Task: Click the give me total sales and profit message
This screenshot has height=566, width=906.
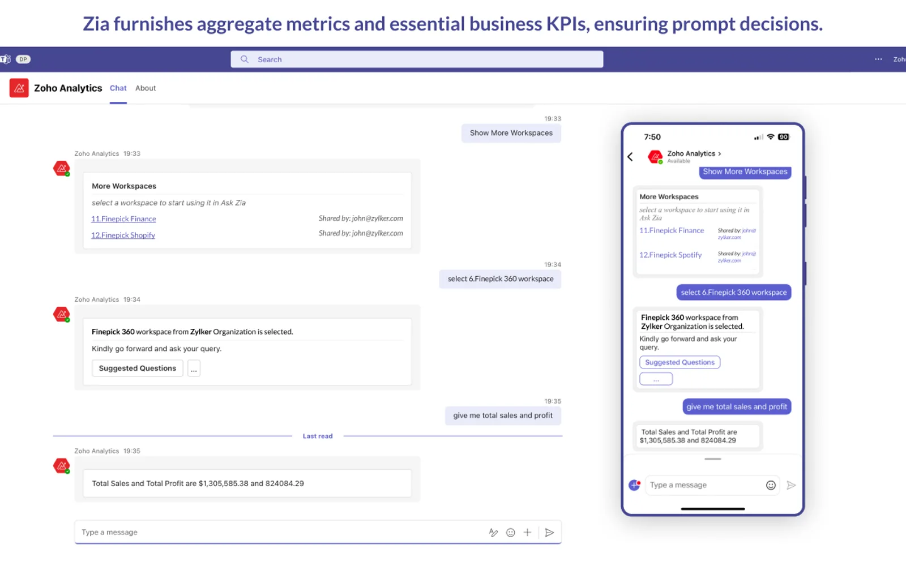Action: pos(503,415)
